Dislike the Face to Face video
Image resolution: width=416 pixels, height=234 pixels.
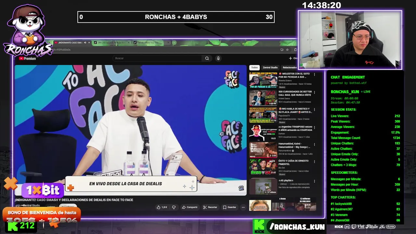coord(174,207)
